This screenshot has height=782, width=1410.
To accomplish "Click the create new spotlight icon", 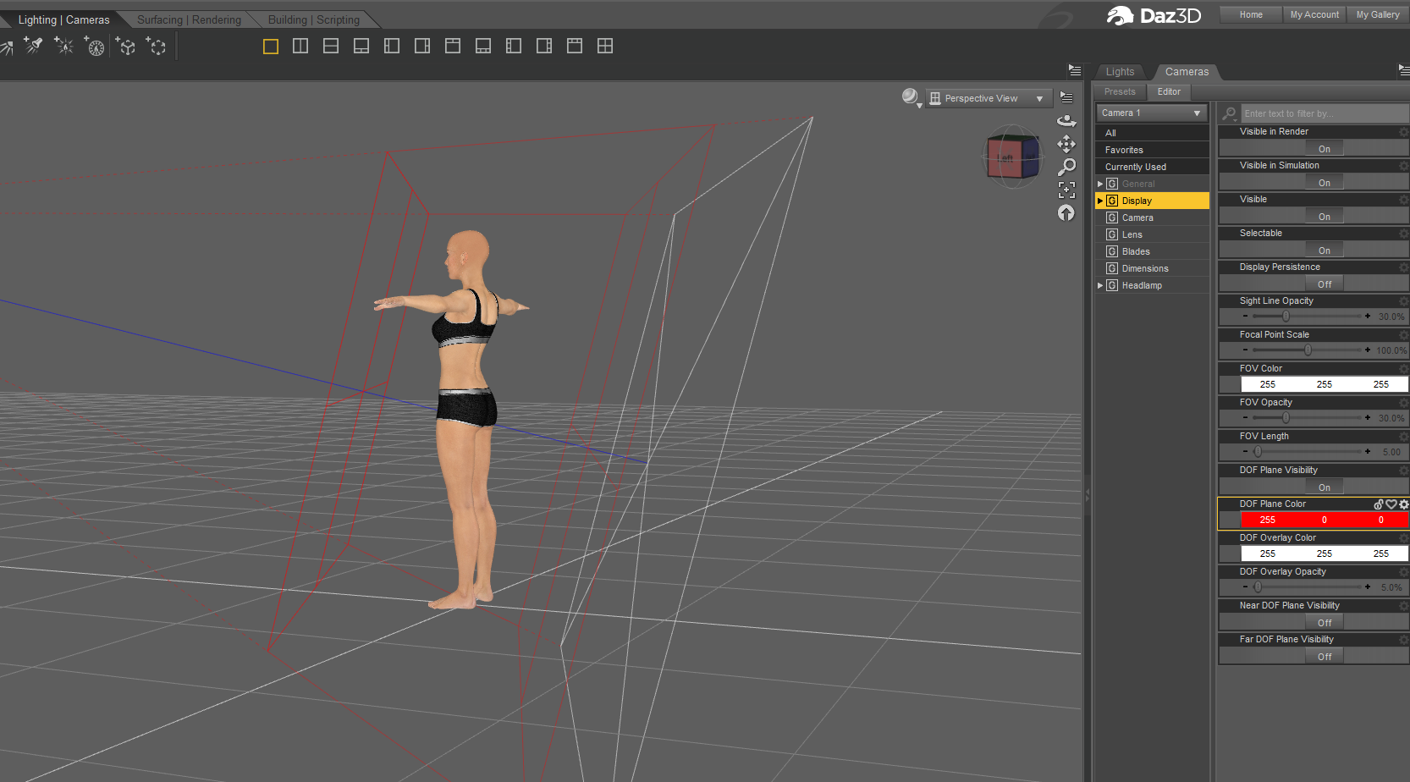I will (x=32, y=46).
